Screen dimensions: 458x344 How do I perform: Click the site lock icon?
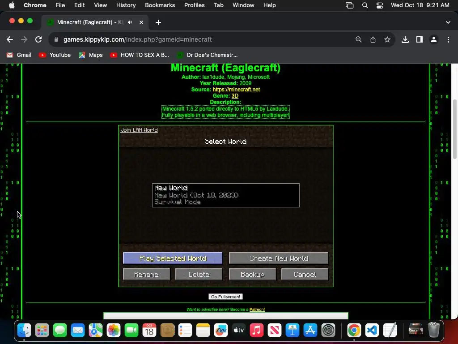tap(56, 39)
